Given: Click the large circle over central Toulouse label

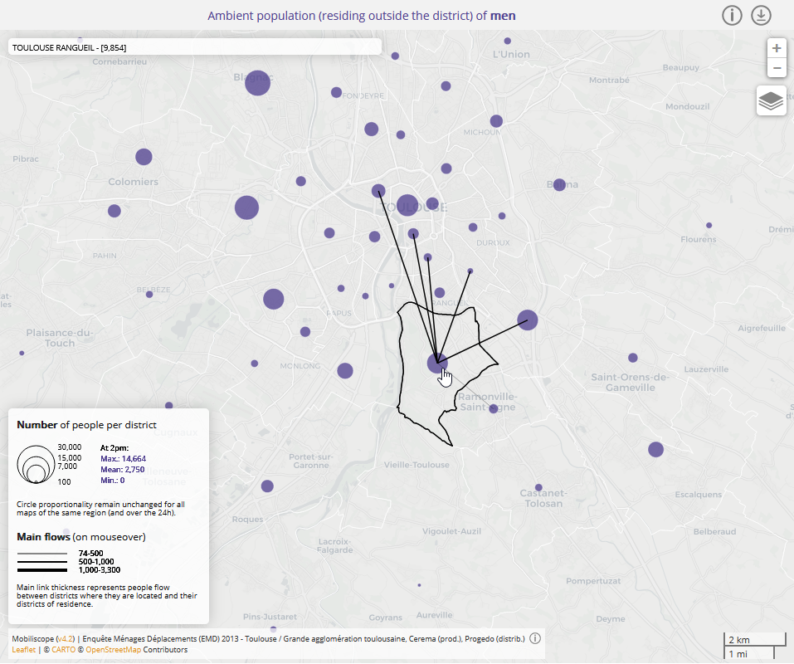Looking at the screenshot, I should [x=407, y=205].
